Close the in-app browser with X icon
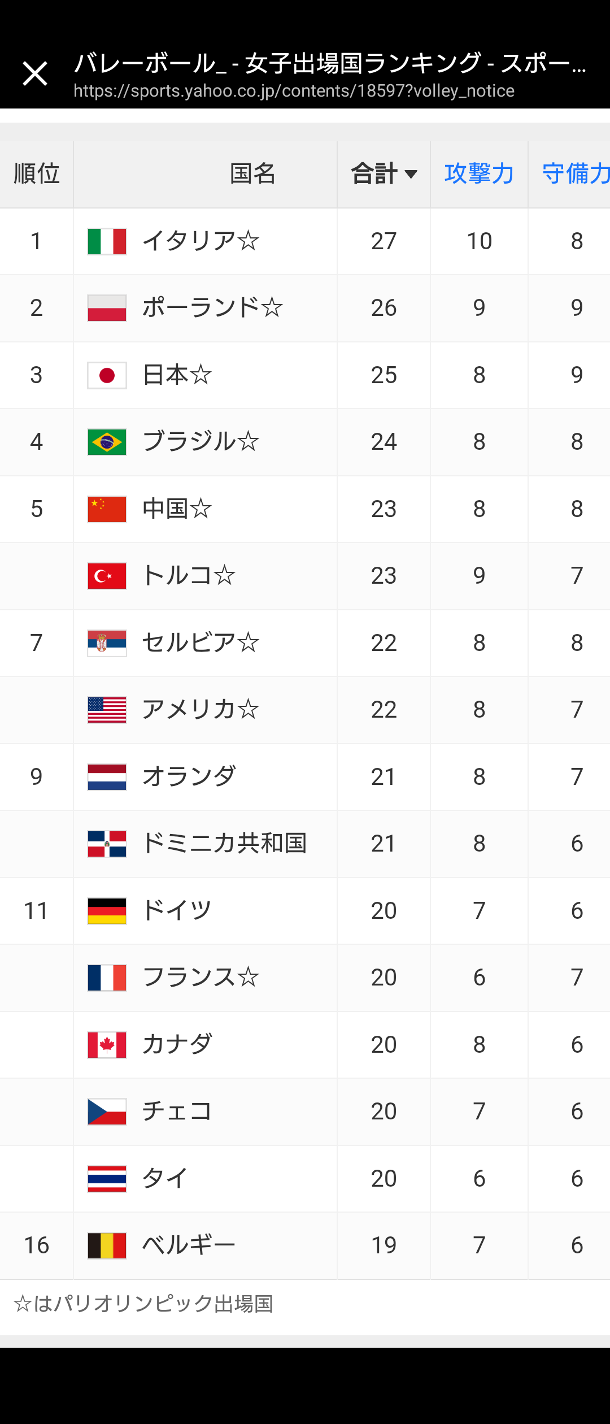Image resolution: width=610 pixels, height=1424 pixels. point(35,73)
